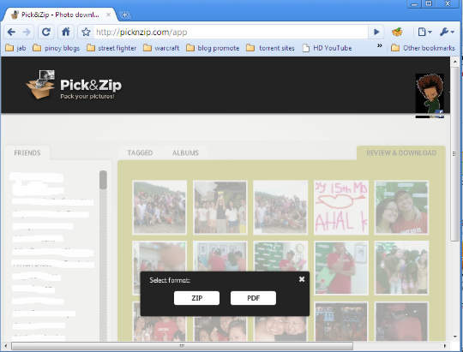Click the go arrow beside address bar
Screen dimensions: 463x352
376,32
